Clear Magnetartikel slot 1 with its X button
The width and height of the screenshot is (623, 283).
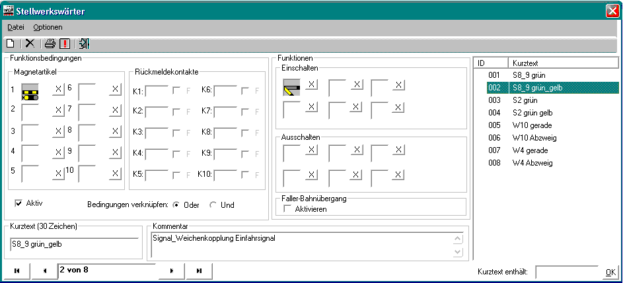[58, 89]
